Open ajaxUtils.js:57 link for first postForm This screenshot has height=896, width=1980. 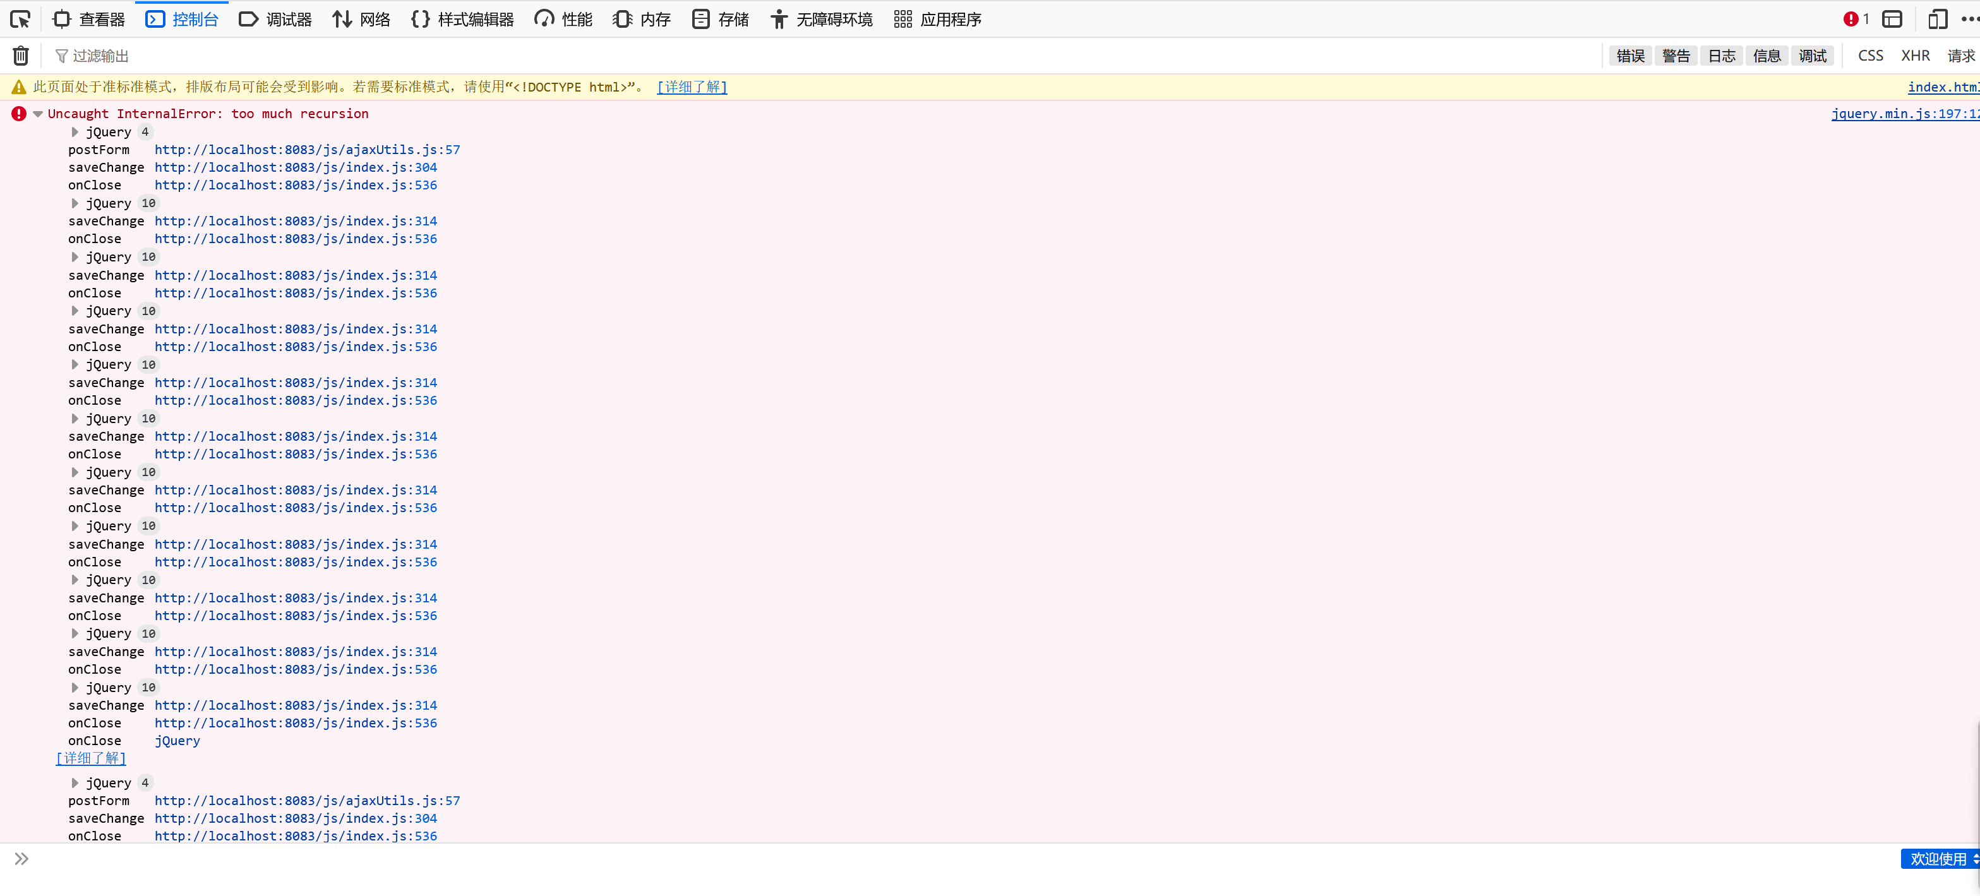[x=308, y=150]
